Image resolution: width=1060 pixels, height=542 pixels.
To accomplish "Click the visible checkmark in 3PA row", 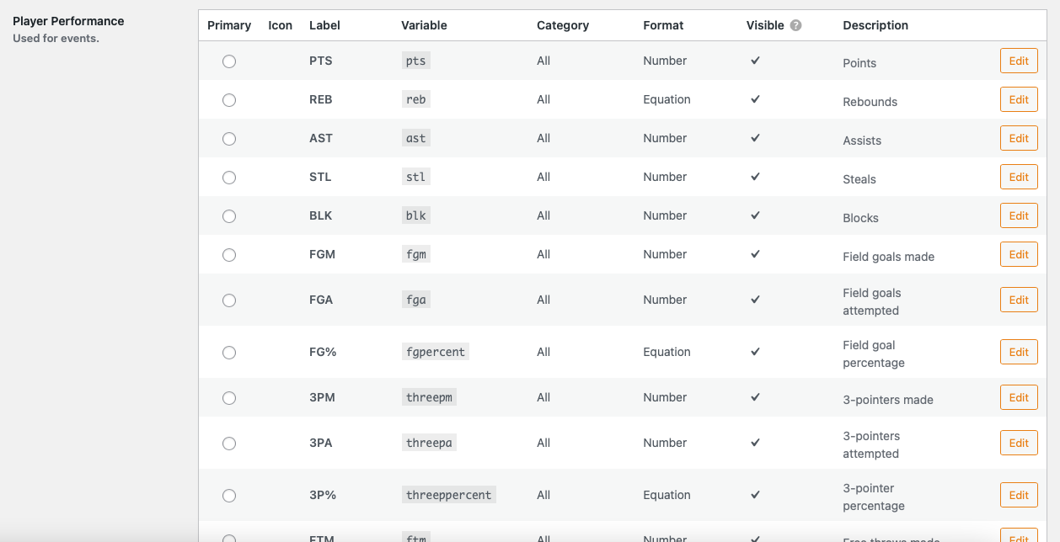I will [x=755, y=443].
